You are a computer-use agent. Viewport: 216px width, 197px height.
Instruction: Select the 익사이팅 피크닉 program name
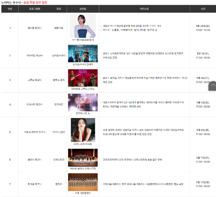(35, 56)
